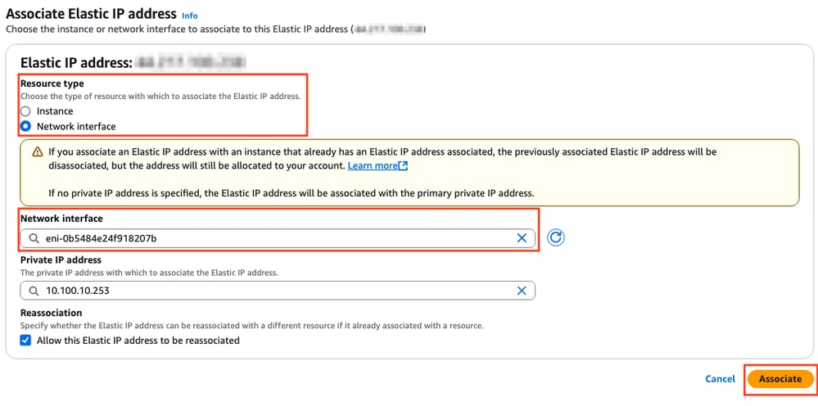The height and width of the screenshot is (406, 818).
Task: Select the Network interface radio button
Action: point(25,126)
